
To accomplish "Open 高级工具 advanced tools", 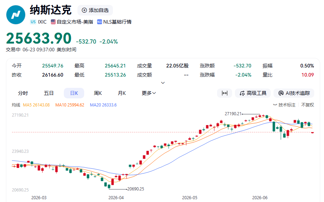I will click(253, 93).
